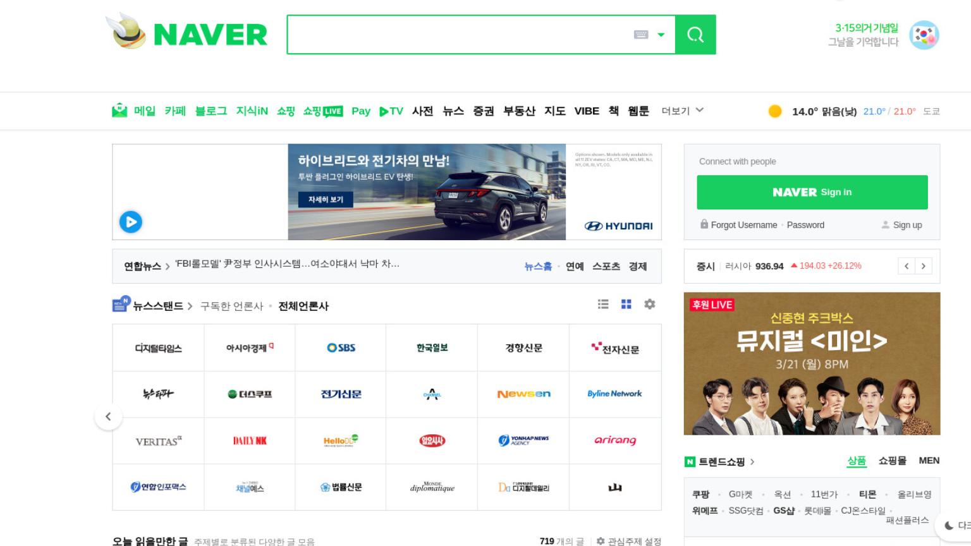Viewport: 971px width, 546px height.
Task: Open 뉴스스탠드 newsstand icon
Action: click(x=121, y=305)
